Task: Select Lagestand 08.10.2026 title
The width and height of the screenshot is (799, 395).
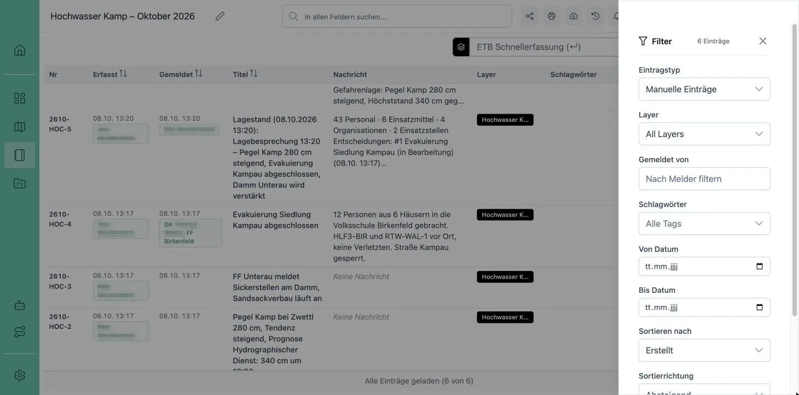Action: point(277,157)
